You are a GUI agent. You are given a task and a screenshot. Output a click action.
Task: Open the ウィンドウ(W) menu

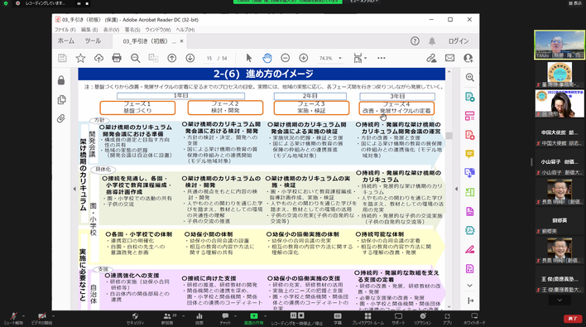(x=158, y=30)
